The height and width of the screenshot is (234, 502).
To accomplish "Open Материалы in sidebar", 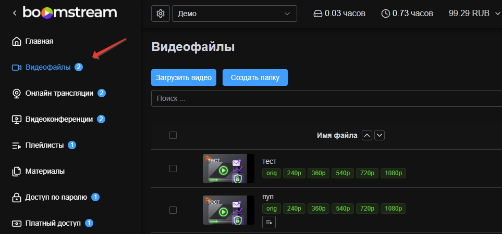I will point(45,172).
